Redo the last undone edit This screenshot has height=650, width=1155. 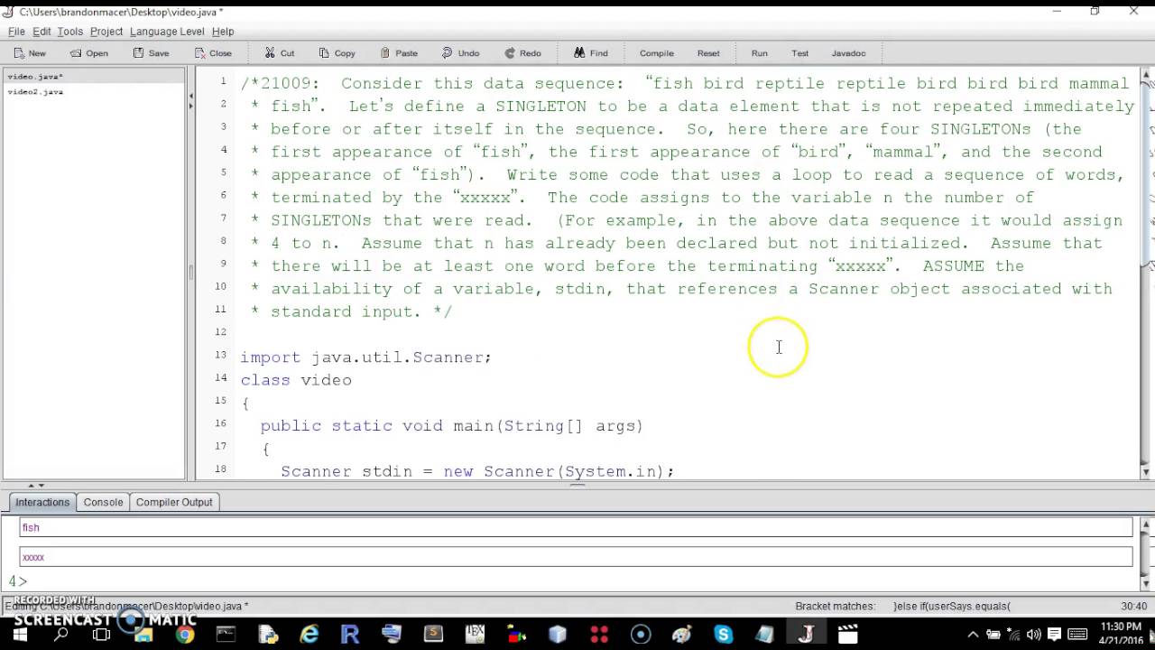click(522, 53)
